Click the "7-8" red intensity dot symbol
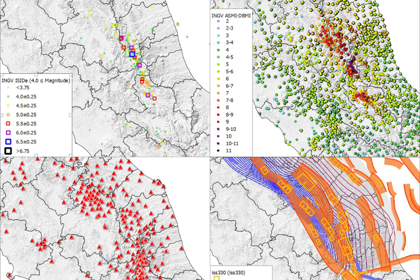The image size is (420, 280). [x=219, y=100]
